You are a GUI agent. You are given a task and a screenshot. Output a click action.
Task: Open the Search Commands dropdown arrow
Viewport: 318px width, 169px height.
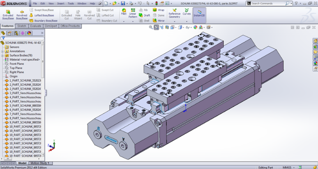click(291, 4)
